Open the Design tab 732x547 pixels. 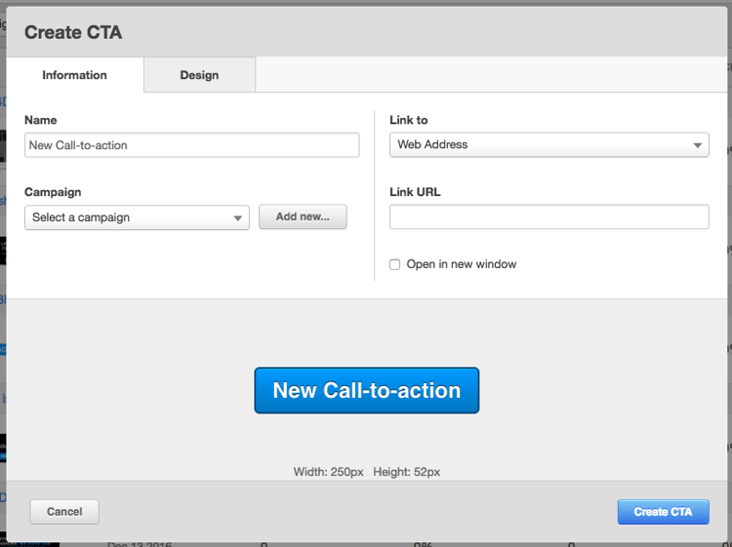point(199,75)
